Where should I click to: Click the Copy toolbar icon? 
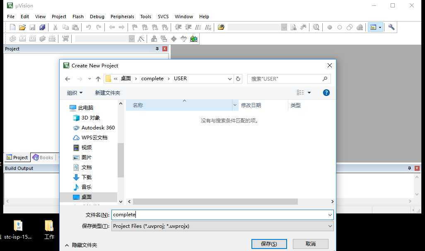(65, 27)
